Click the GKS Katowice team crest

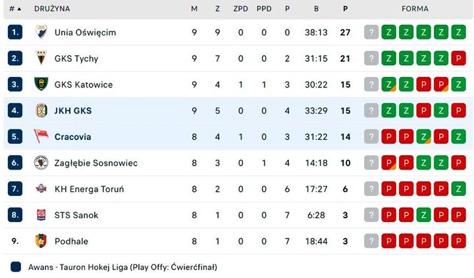(x=41, y=85)
